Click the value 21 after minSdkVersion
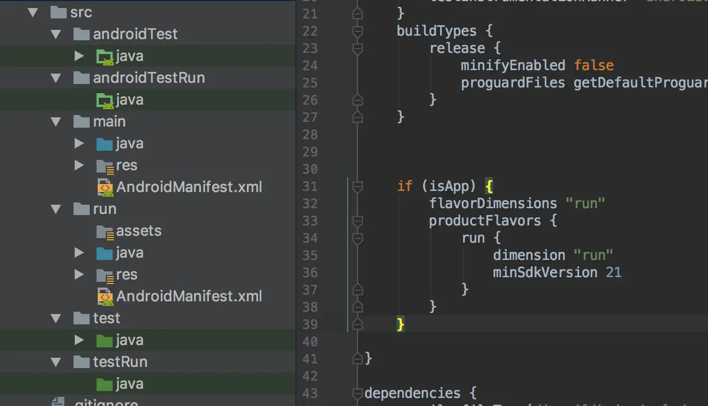708x406 pixels. tap(614, 272)
